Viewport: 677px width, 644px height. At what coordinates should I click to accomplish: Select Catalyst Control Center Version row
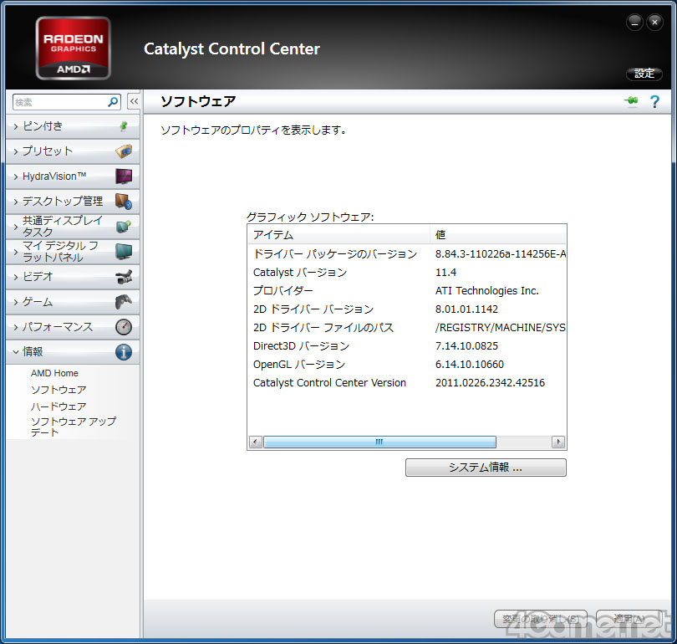(407, 383)
